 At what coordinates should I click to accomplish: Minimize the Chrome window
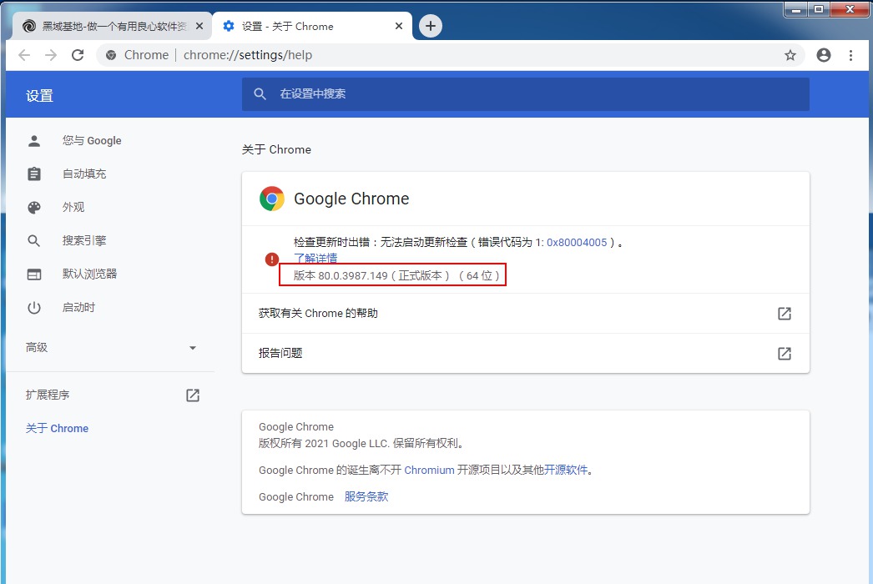[x=796, y=9]
